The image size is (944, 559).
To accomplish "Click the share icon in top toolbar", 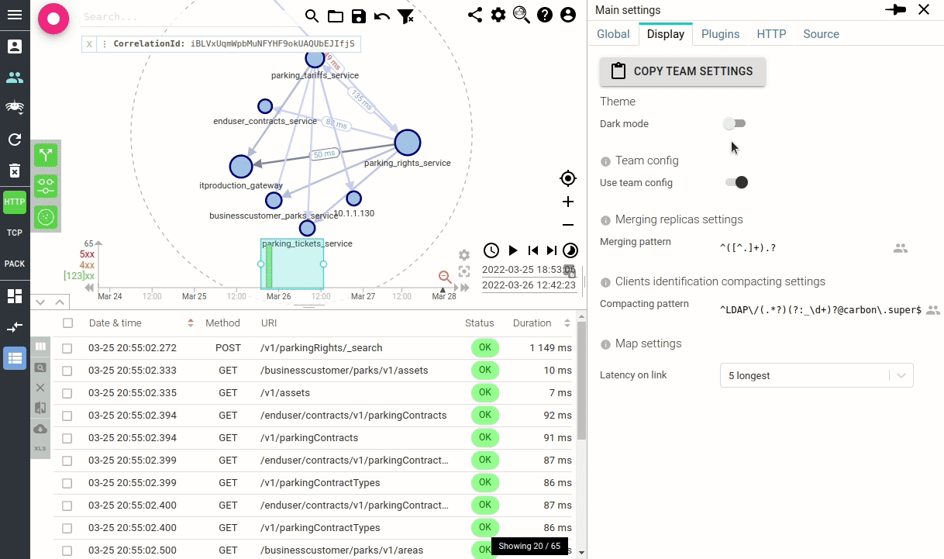I will (475, 16).
